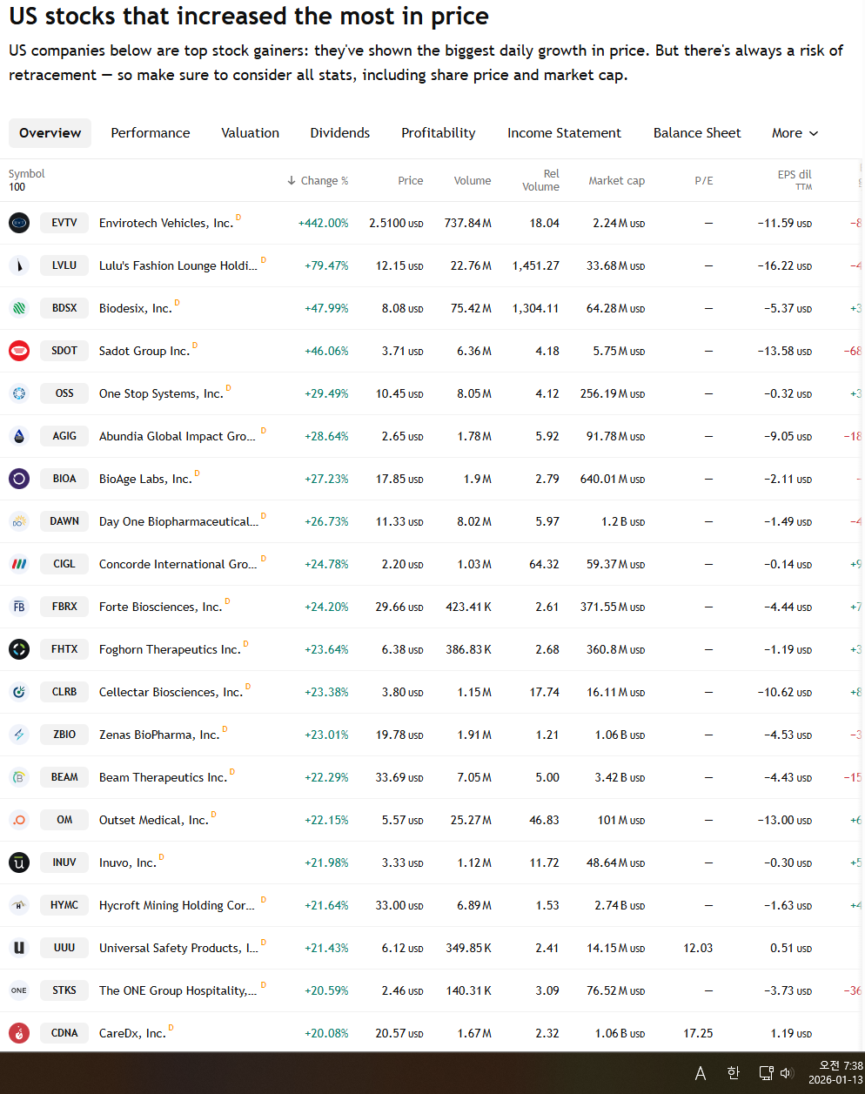Click the Cellectar Biosciences logo
Viewport: 865px width, 1094px height.
coord(19,692)
